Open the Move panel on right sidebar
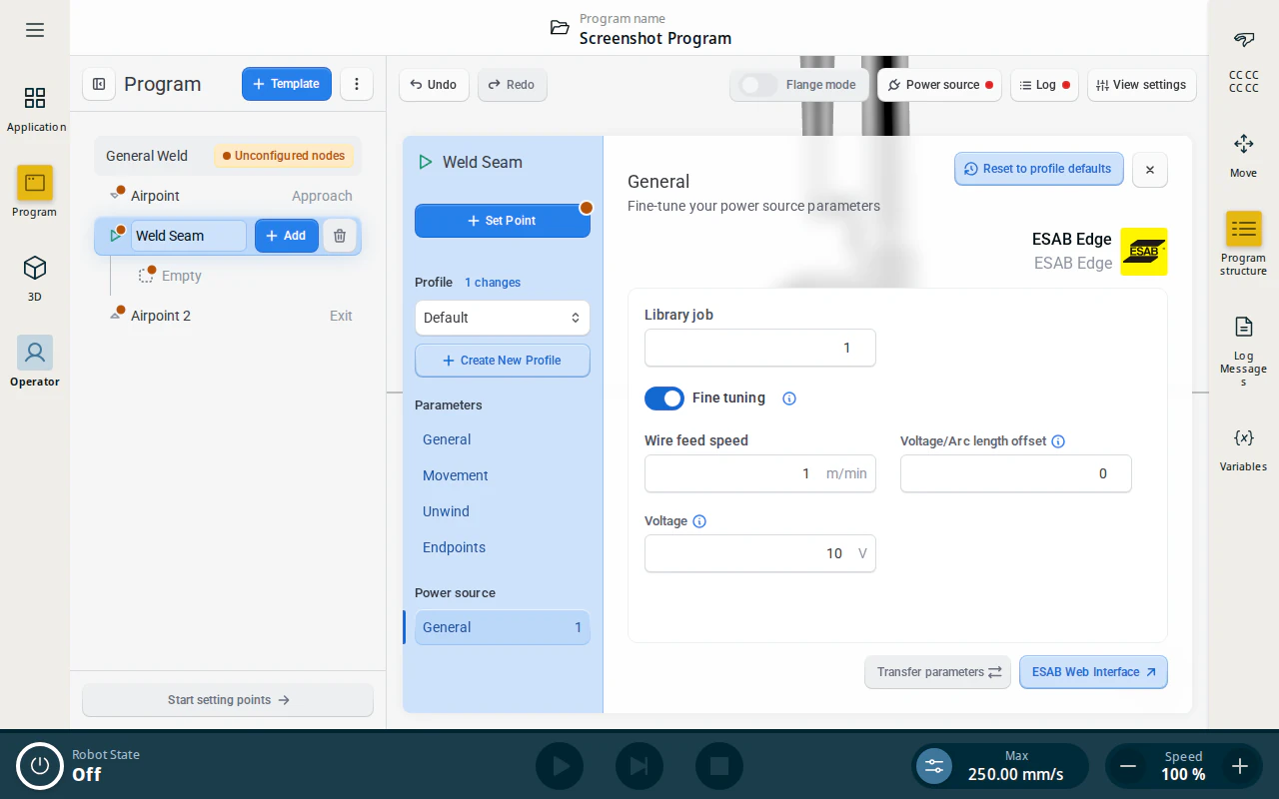Image resolution: width=1279 pixels, height=799 pixels. 1243,155
